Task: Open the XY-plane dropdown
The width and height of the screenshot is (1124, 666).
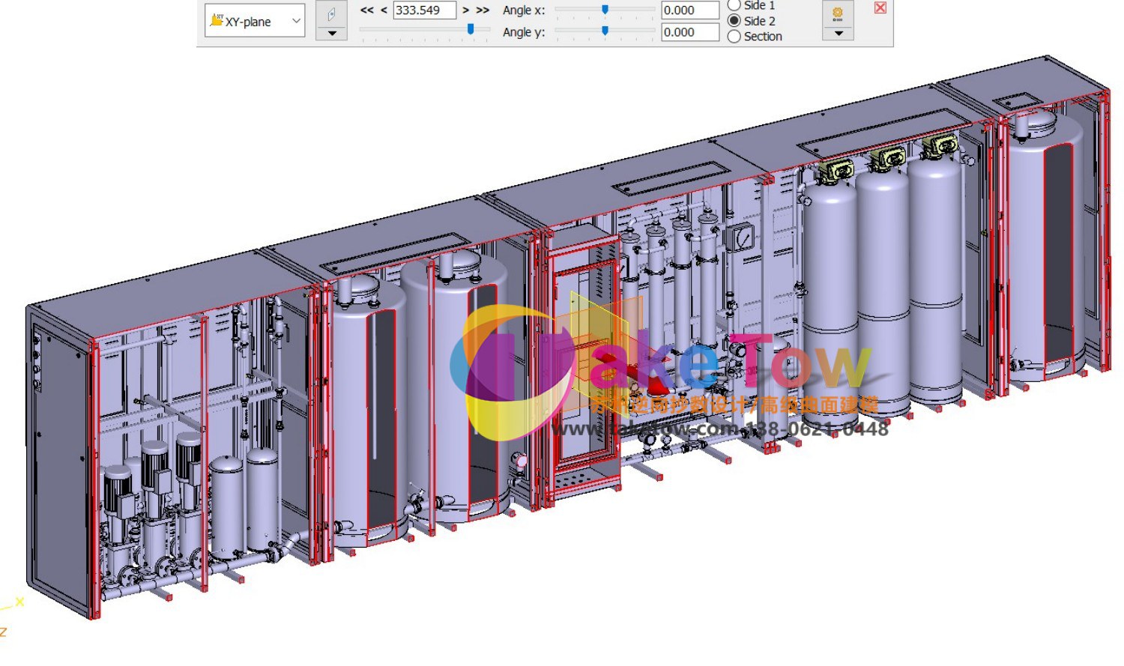Action: pyautogui.click(x=255, y=21)
